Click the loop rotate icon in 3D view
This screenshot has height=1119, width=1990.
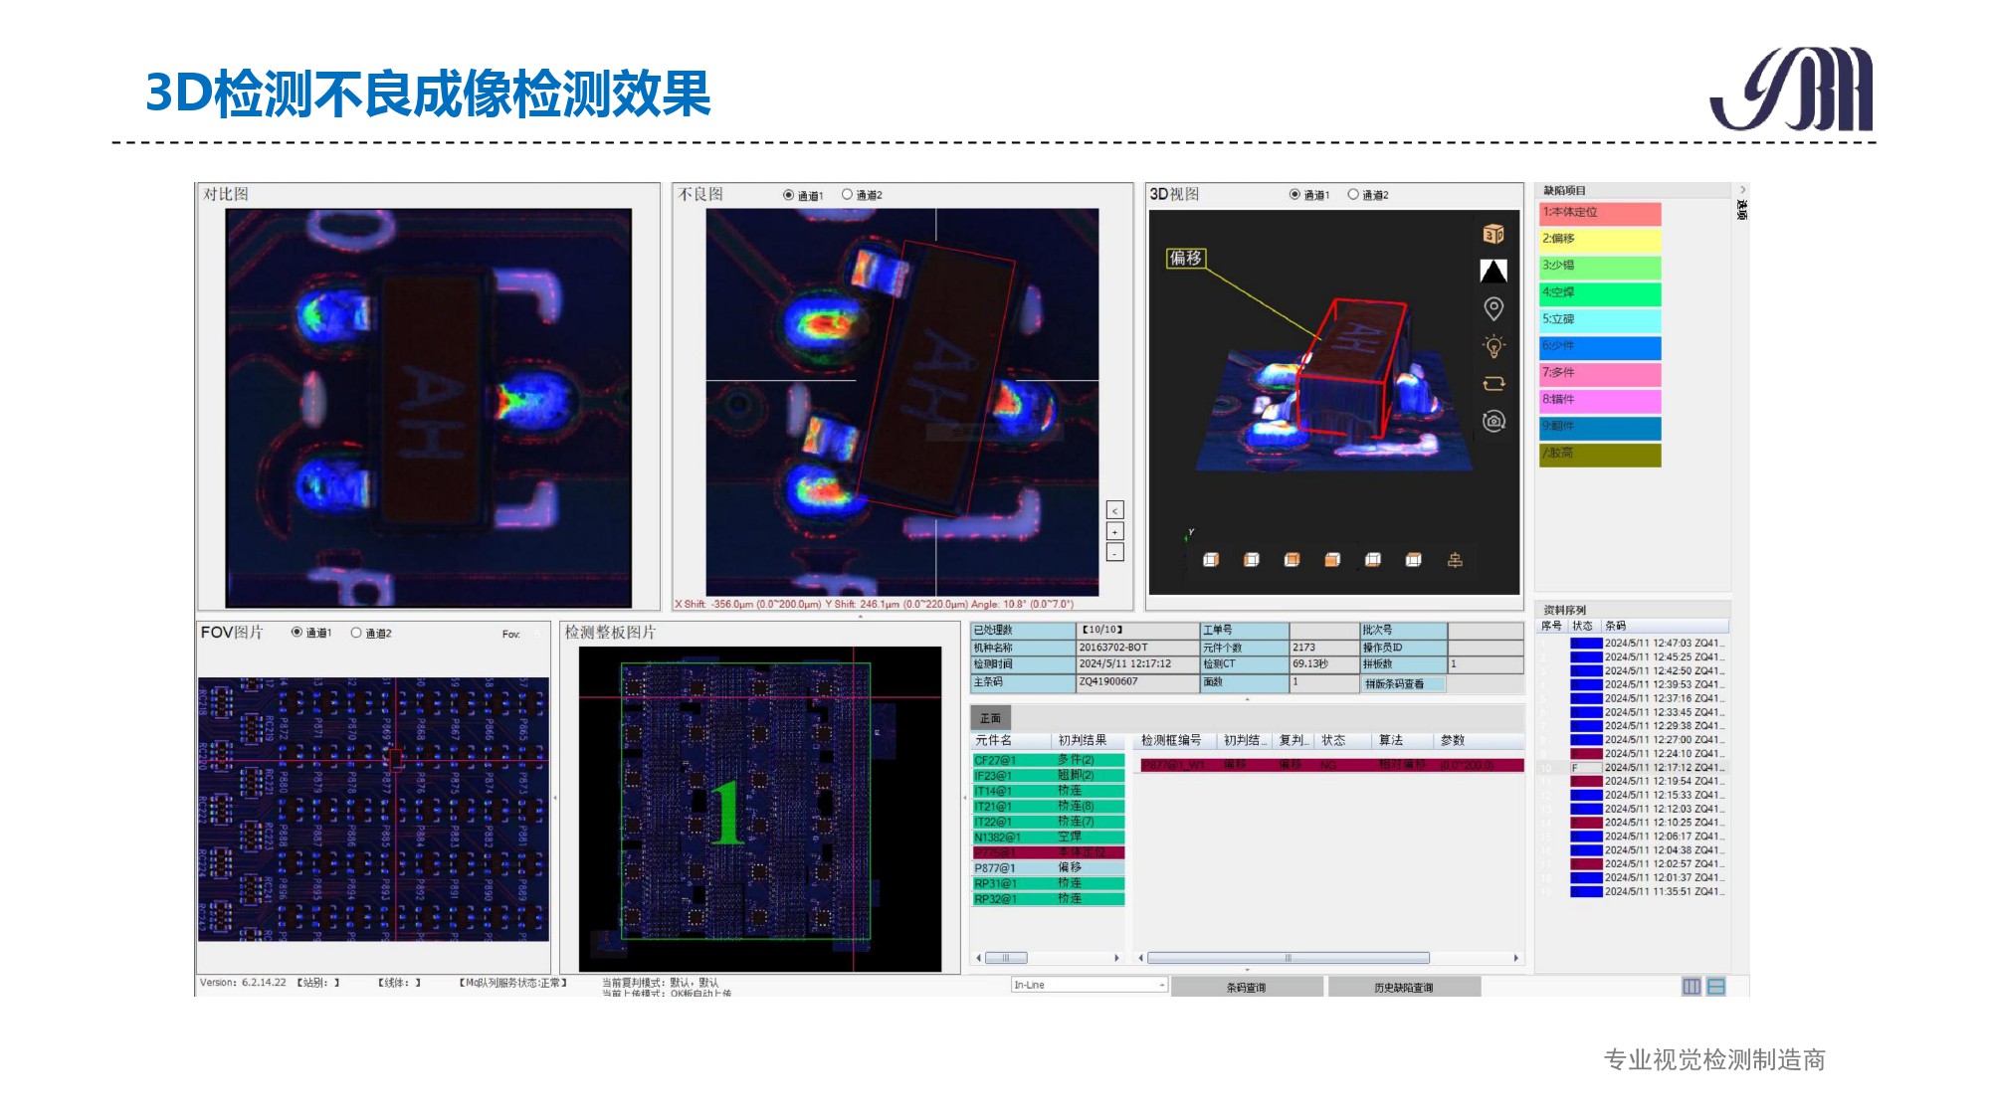[x=1492, y=384]
